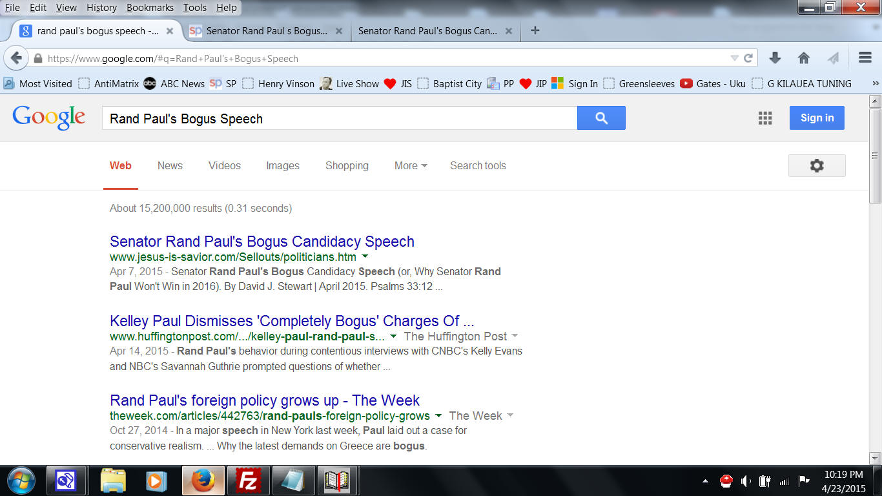Close the 'Senator Rand Paul's Bogus Can...' tab

click(508, 31)
